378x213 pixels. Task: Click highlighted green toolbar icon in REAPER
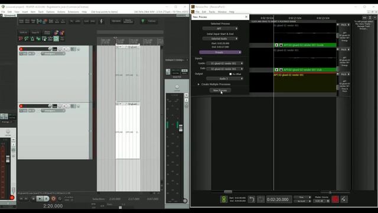pos(56,38)
